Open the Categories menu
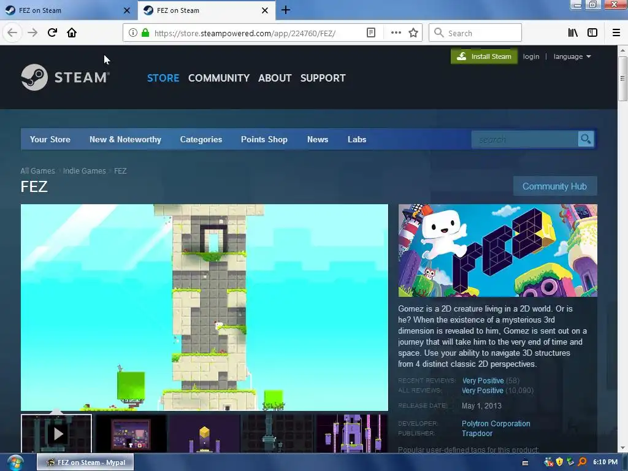Image resolution: width=628 pixels, height=471 pixels. [x=201, y=139]
